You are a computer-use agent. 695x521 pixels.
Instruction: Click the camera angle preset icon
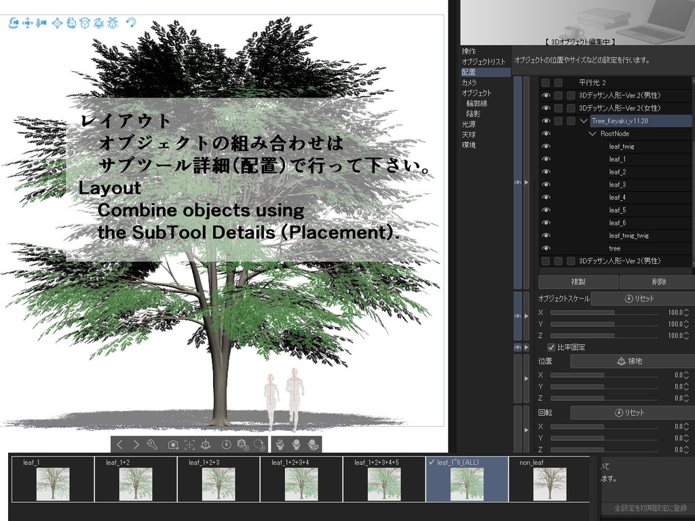[x=172, y=445]
